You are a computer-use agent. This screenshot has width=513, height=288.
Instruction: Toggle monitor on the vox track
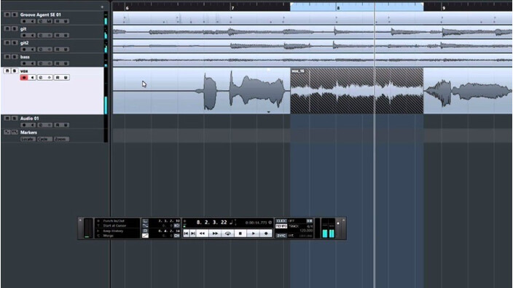point(32,77)
